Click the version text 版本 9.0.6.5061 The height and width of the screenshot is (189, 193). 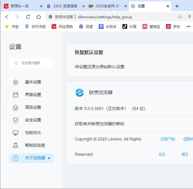(x=89, y=108)
